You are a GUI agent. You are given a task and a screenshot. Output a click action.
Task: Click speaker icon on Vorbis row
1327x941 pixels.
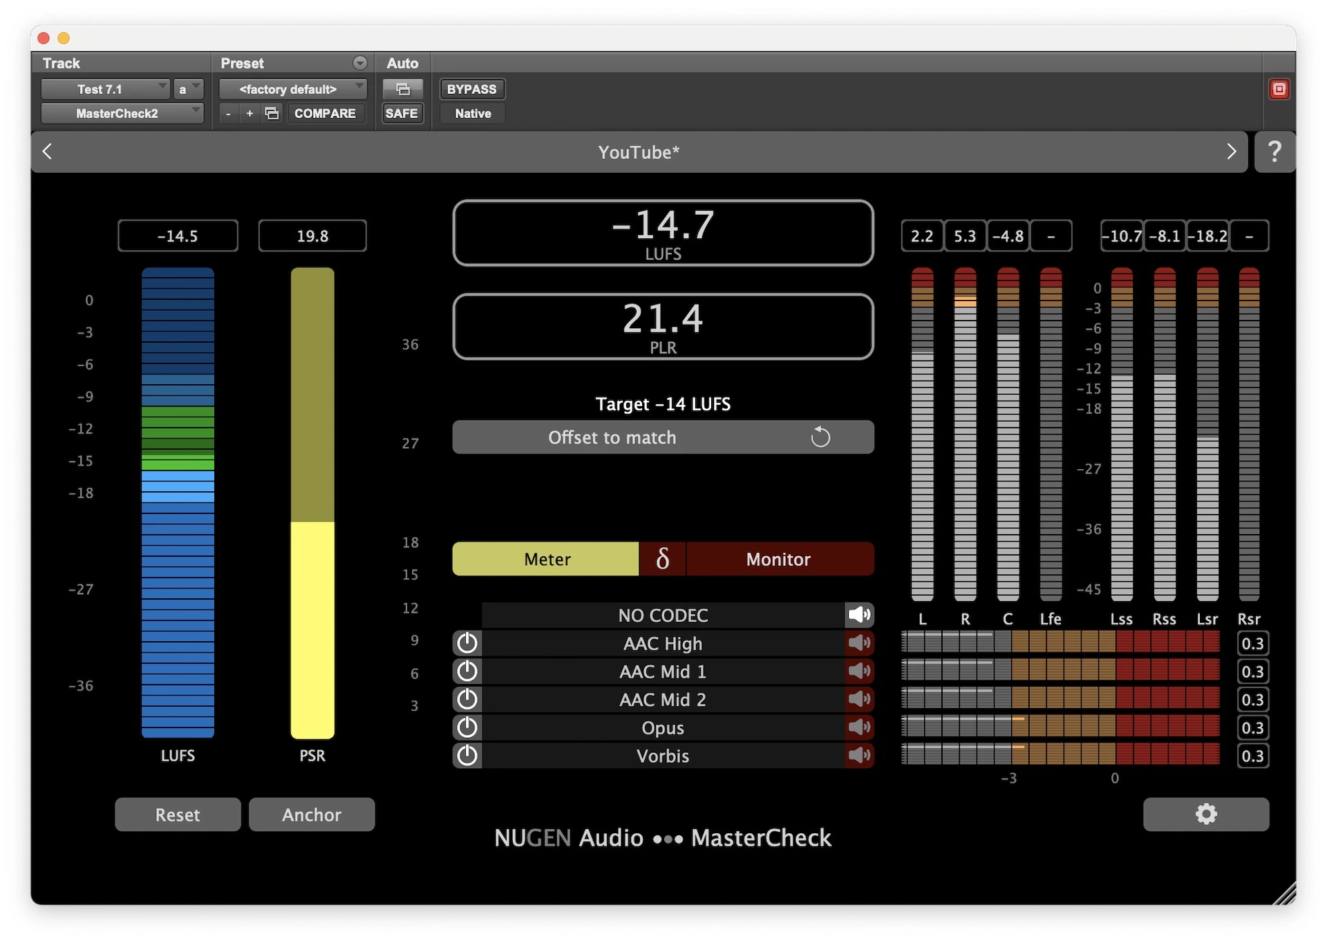point(859,755)
